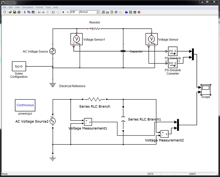This screenshot has width=220, height=177.
Task: Cut selection with the scissors icon
Action: tap(25, 12)
